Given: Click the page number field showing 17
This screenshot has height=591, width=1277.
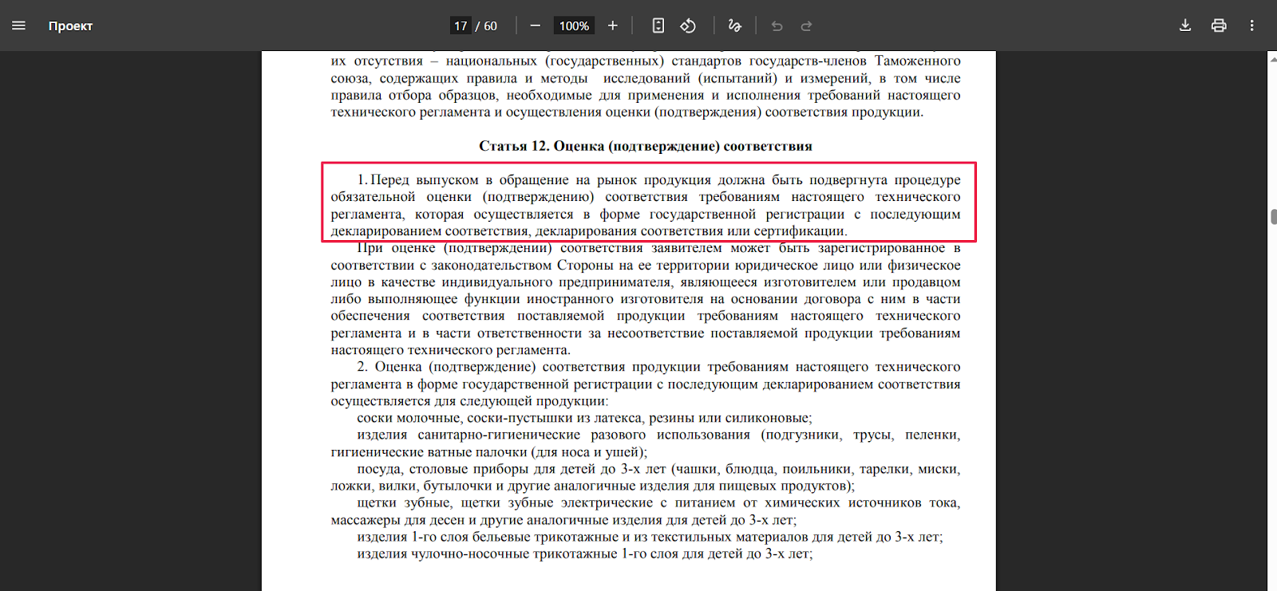Looking at the screenshot, I should [461, 26].
